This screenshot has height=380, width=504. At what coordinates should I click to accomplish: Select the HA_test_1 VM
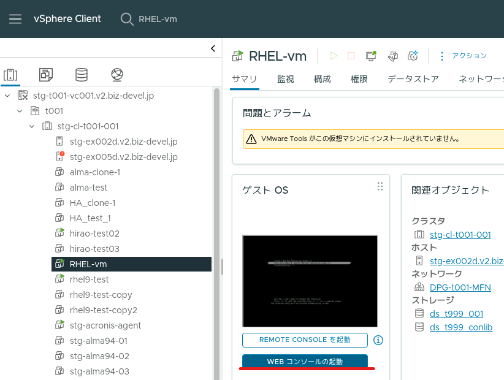point(90,218)
